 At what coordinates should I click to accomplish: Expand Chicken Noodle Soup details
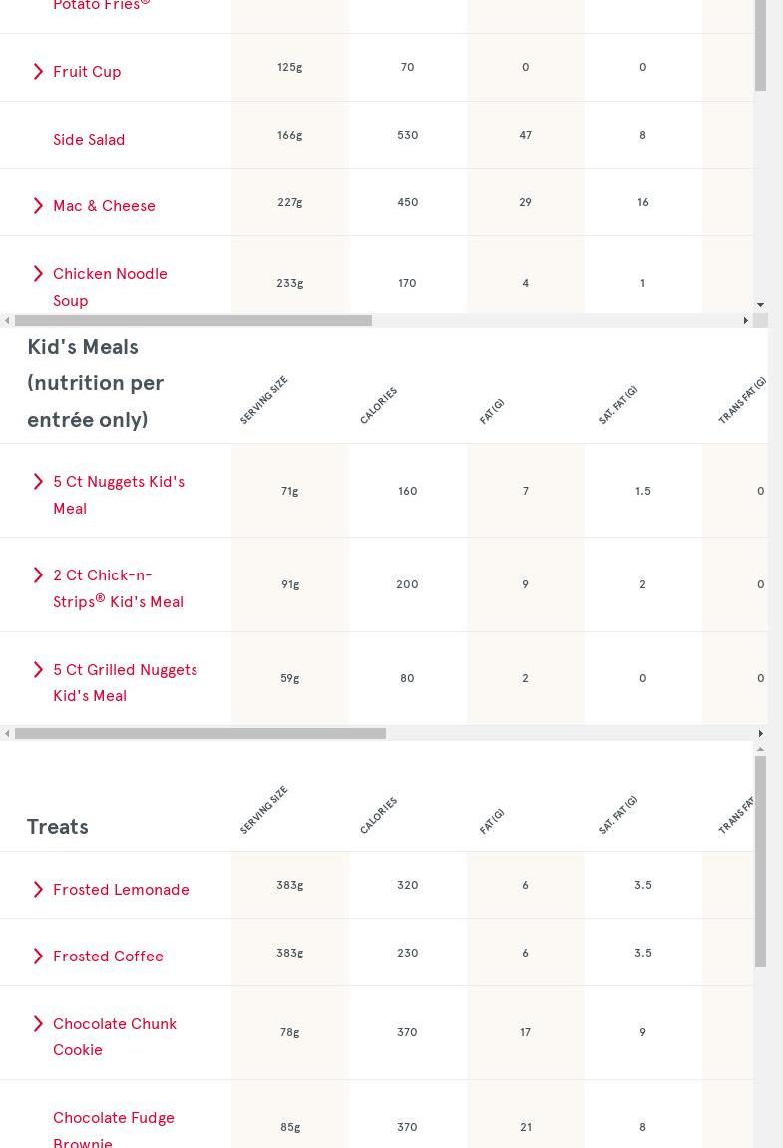coord(38,274)
